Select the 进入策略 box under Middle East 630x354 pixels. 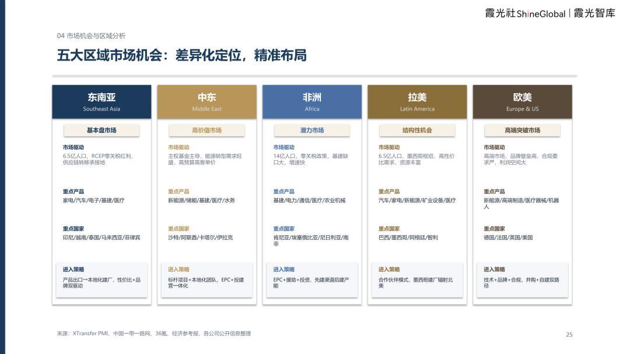pos(207,280)
